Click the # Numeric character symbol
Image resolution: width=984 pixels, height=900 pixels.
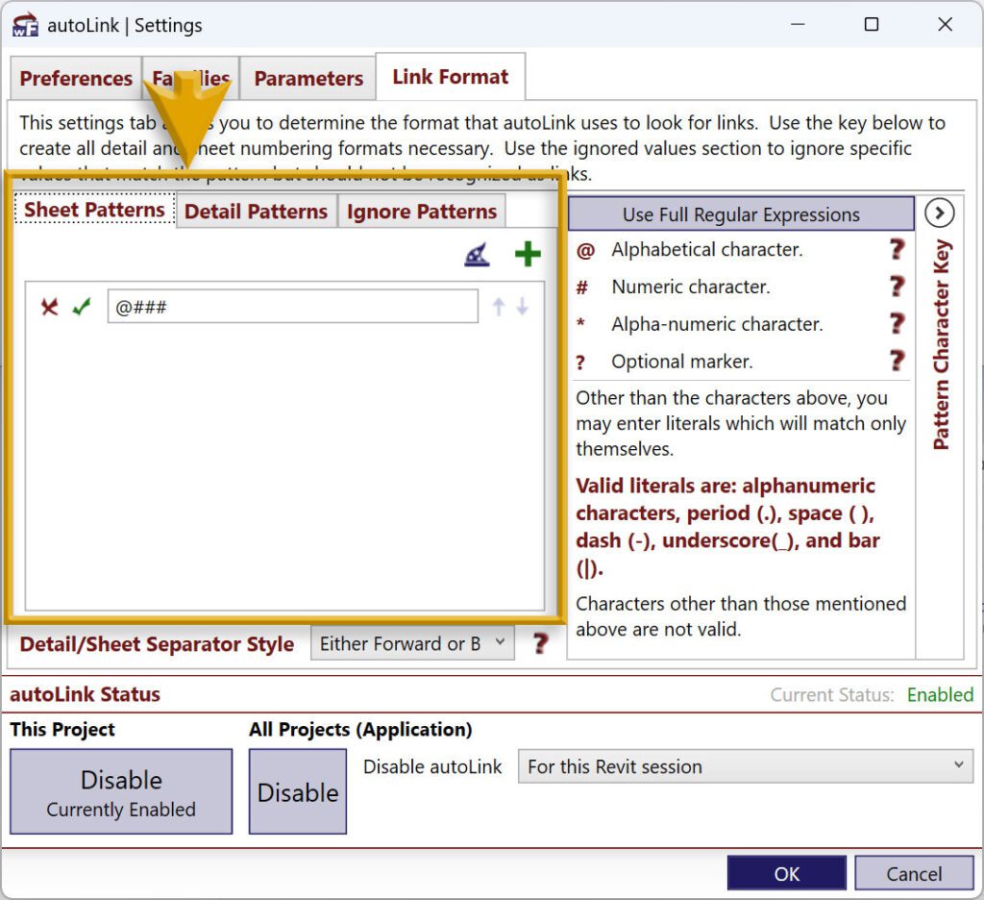click(582, 287)
